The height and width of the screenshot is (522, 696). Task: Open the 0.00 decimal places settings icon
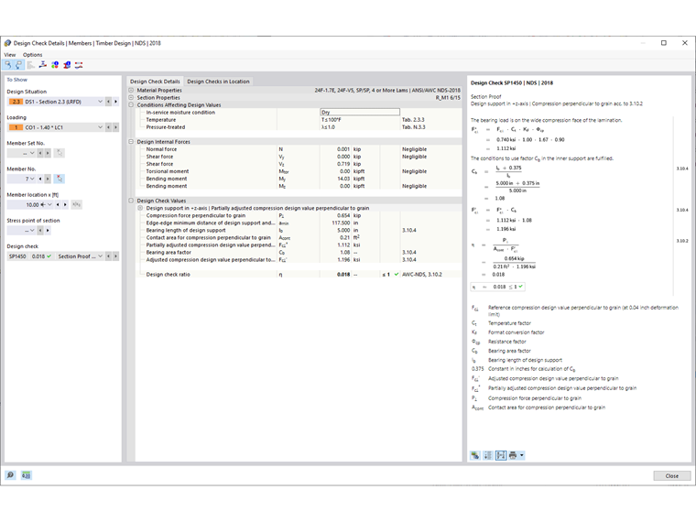(27, 475)
